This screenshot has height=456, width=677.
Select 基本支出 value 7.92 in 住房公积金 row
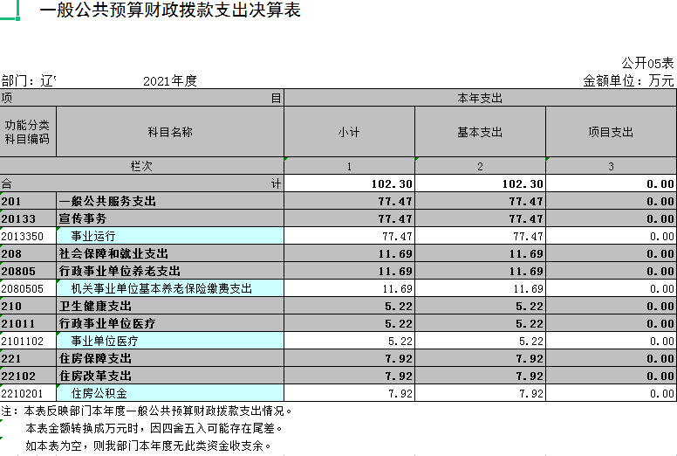tap(480, 393)
